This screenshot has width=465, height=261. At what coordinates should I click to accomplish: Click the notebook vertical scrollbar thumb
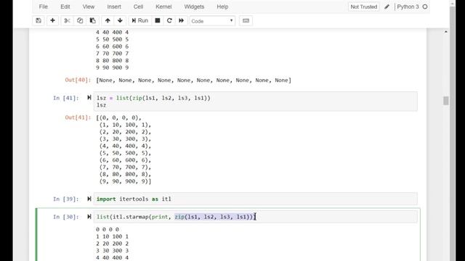pyautogui.click(x=445, y=101)
